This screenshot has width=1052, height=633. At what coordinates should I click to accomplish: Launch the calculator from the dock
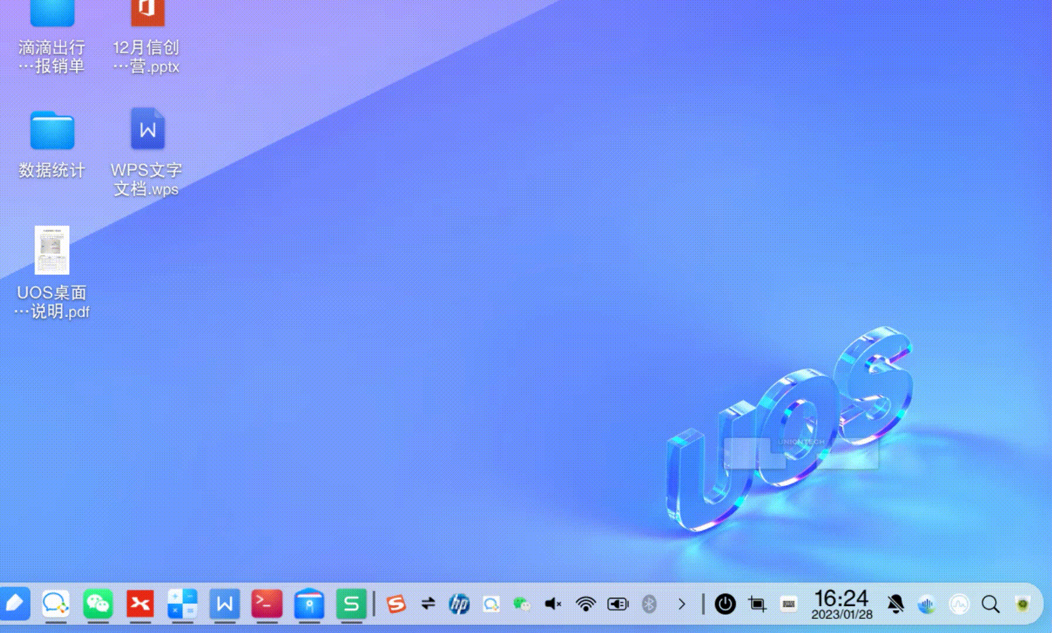[x=183, y=604]
